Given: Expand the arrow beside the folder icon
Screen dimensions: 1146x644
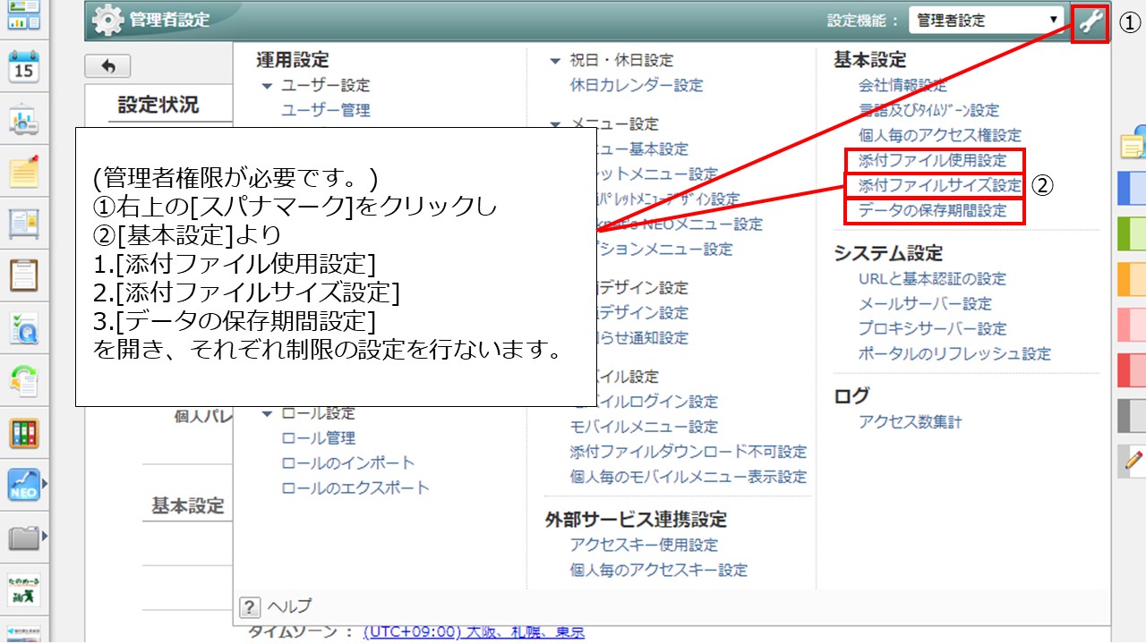Looking at the screenshot, I should [45, 537].
